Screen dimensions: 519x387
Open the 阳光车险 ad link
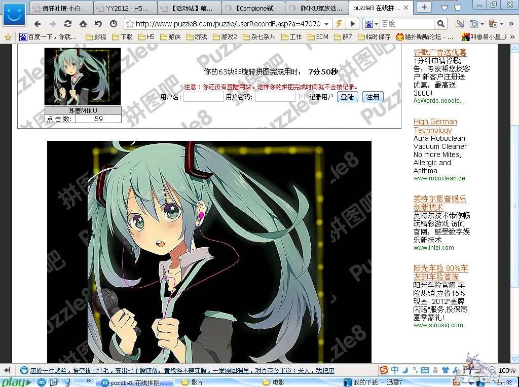coord(440,272)
